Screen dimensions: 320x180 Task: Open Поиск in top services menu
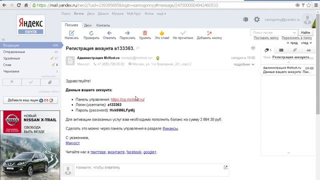coord(65,13)
